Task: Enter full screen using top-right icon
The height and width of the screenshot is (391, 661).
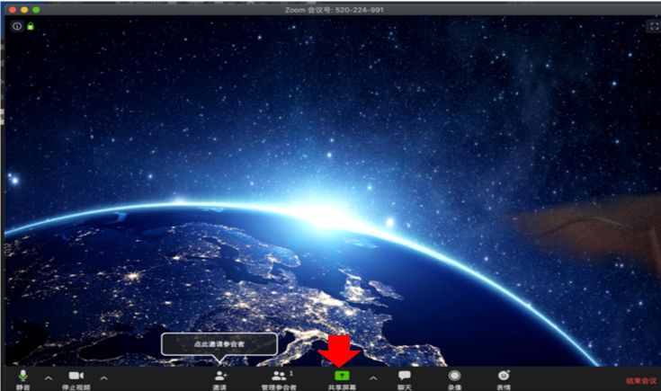Action: pyautogui.click(x=654, y=27)
